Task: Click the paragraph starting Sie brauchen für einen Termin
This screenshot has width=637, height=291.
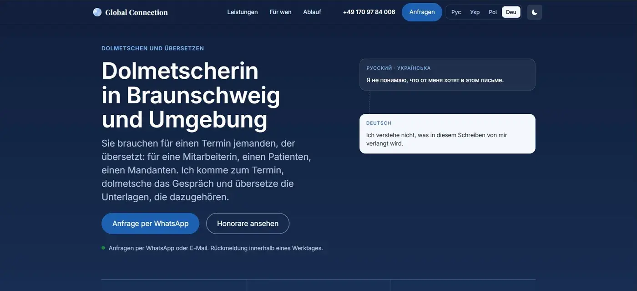Action: point(206,170)
